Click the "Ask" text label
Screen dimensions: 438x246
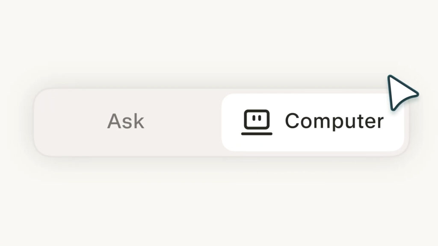pos(126,121)
